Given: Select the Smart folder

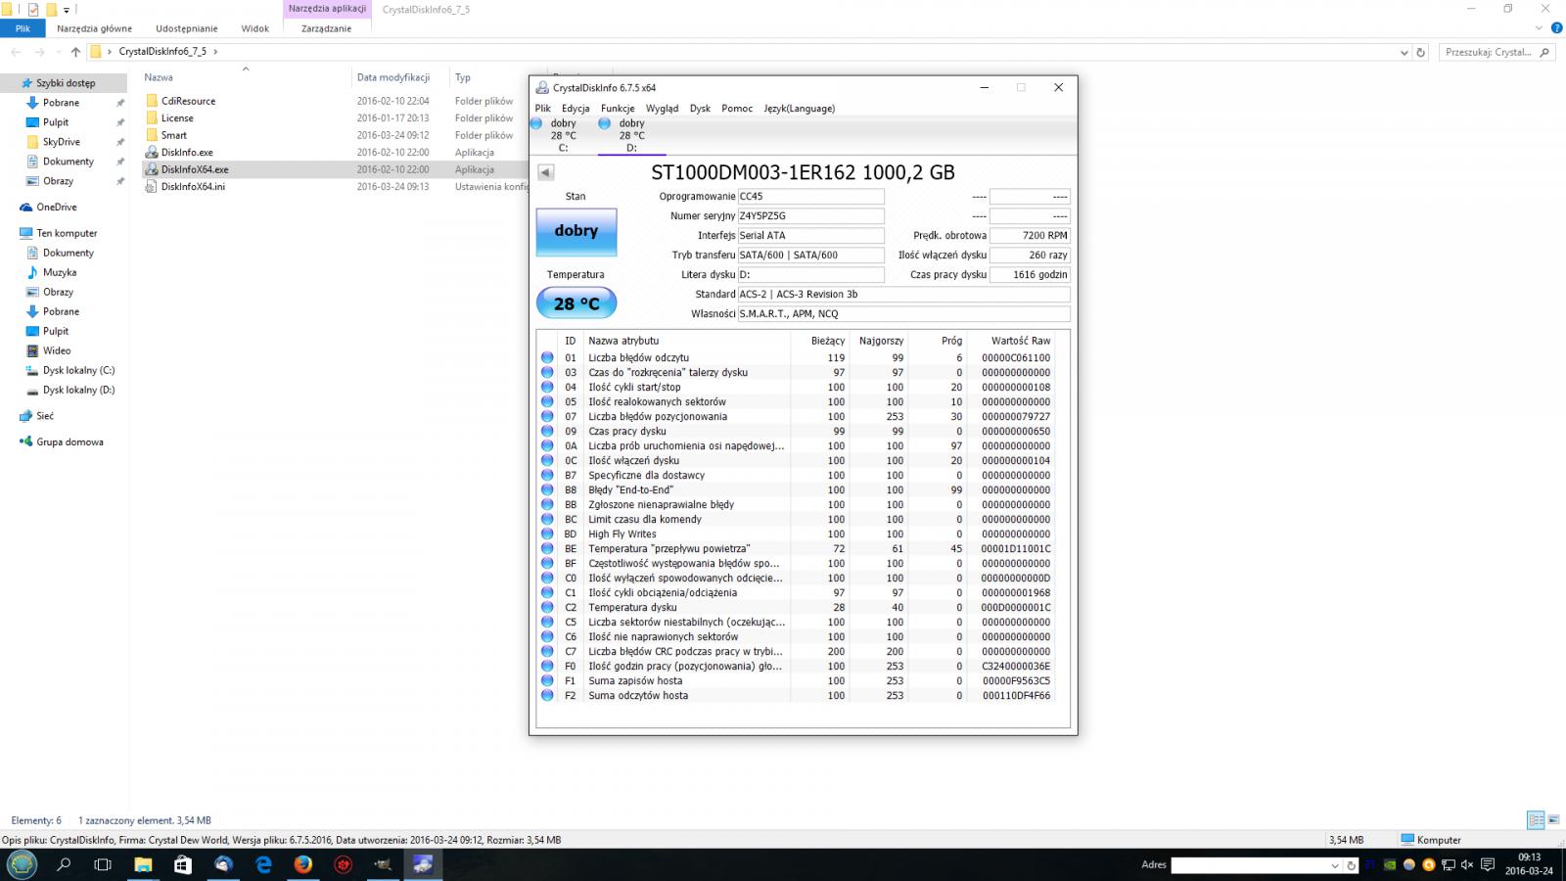Looking at the screenshot, I should click(174, 135).
